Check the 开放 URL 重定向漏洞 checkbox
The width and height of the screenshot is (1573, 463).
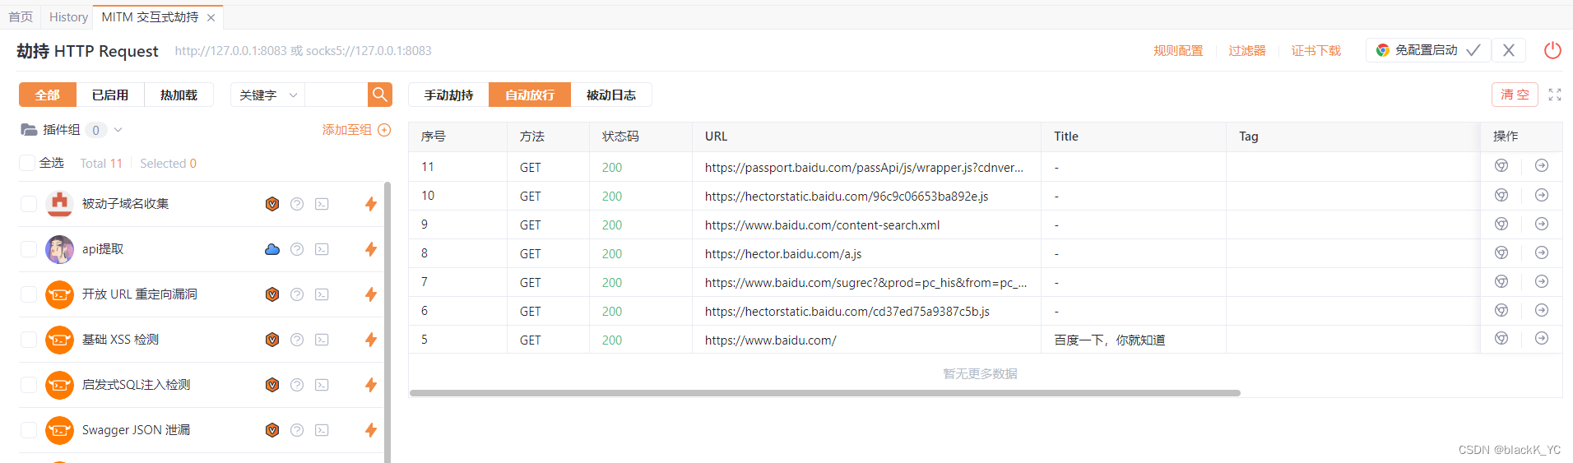pos(29,294)
